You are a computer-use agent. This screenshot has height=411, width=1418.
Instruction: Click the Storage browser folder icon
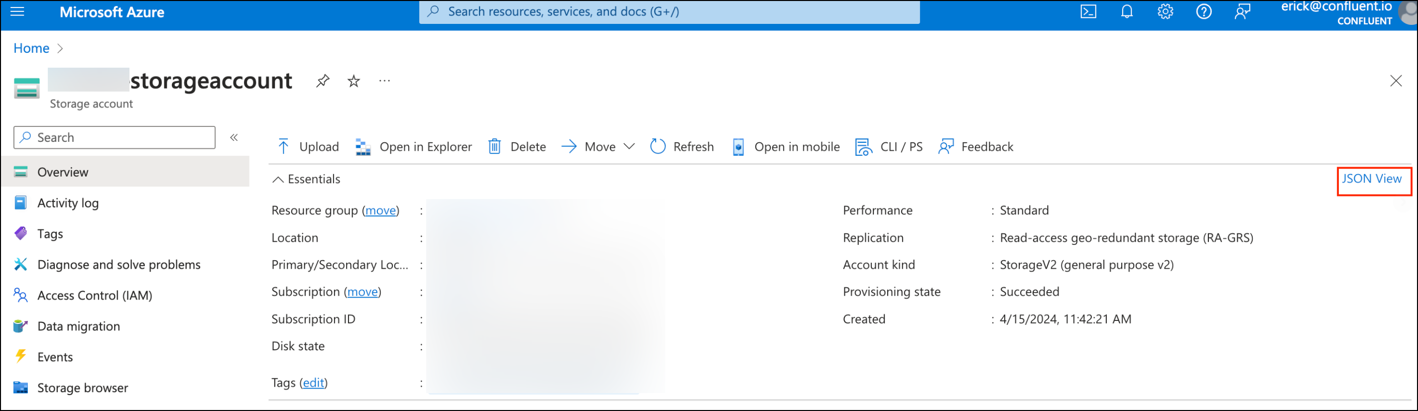[x=20, y=388]
